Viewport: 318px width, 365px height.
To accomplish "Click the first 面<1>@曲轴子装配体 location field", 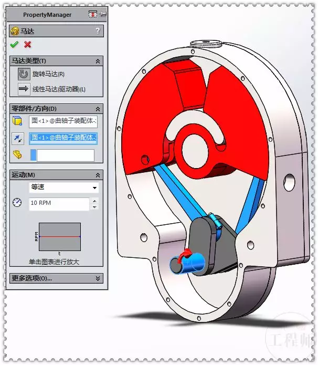I will point(63,121).
